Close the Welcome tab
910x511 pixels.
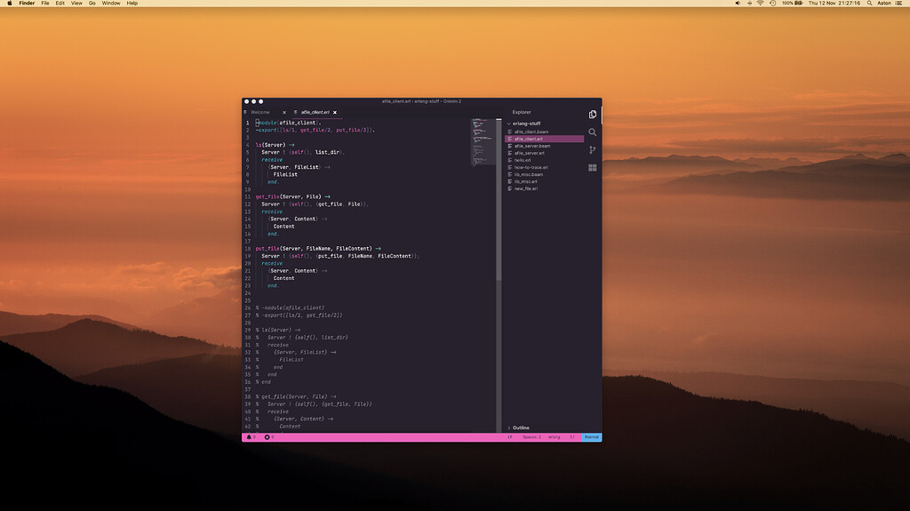click(x=284, y=113)
